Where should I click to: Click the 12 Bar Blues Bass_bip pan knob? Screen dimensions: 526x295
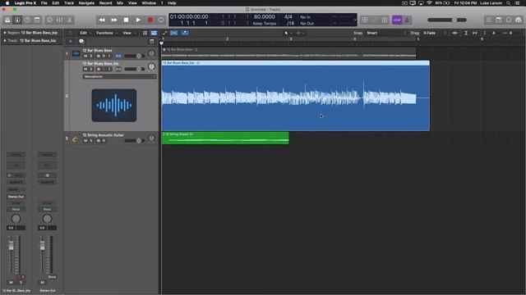[151, 66]
